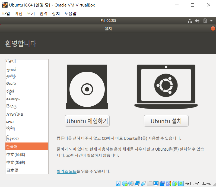
Task: Click the 'Ubuntu 설치' button
Action: (166, 121)
